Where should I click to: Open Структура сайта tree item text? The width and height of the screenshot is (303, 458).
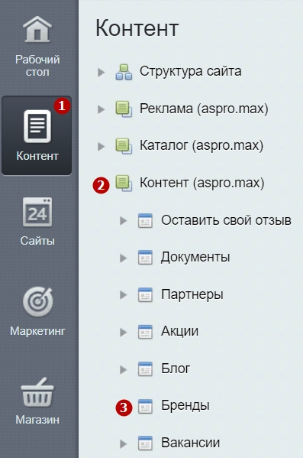(x=191, y=71)
